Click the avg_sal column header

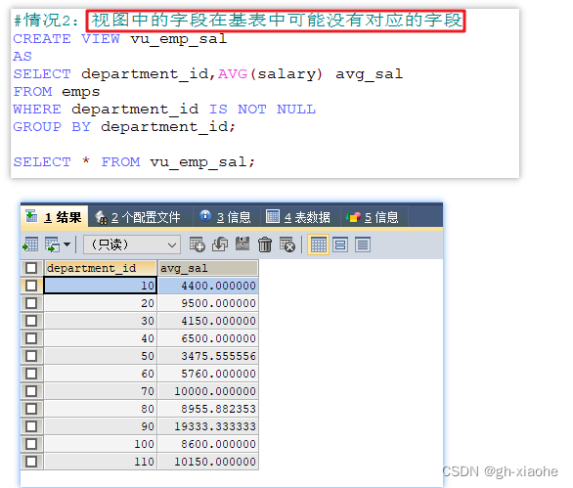[208, 268]
